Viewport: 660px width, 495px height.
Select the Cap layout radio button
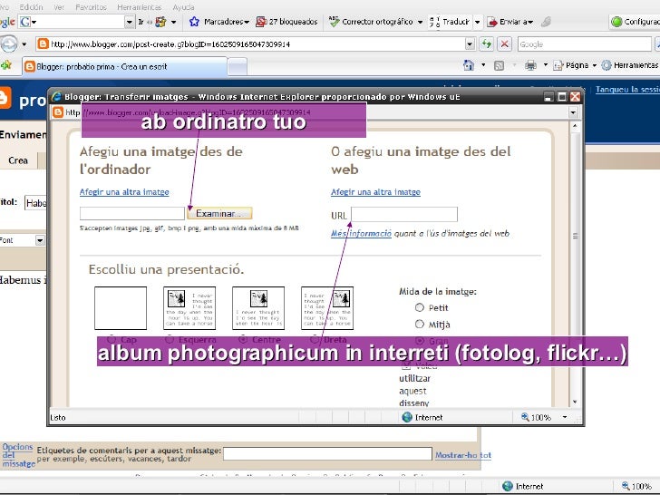click(x=112, y=339)
